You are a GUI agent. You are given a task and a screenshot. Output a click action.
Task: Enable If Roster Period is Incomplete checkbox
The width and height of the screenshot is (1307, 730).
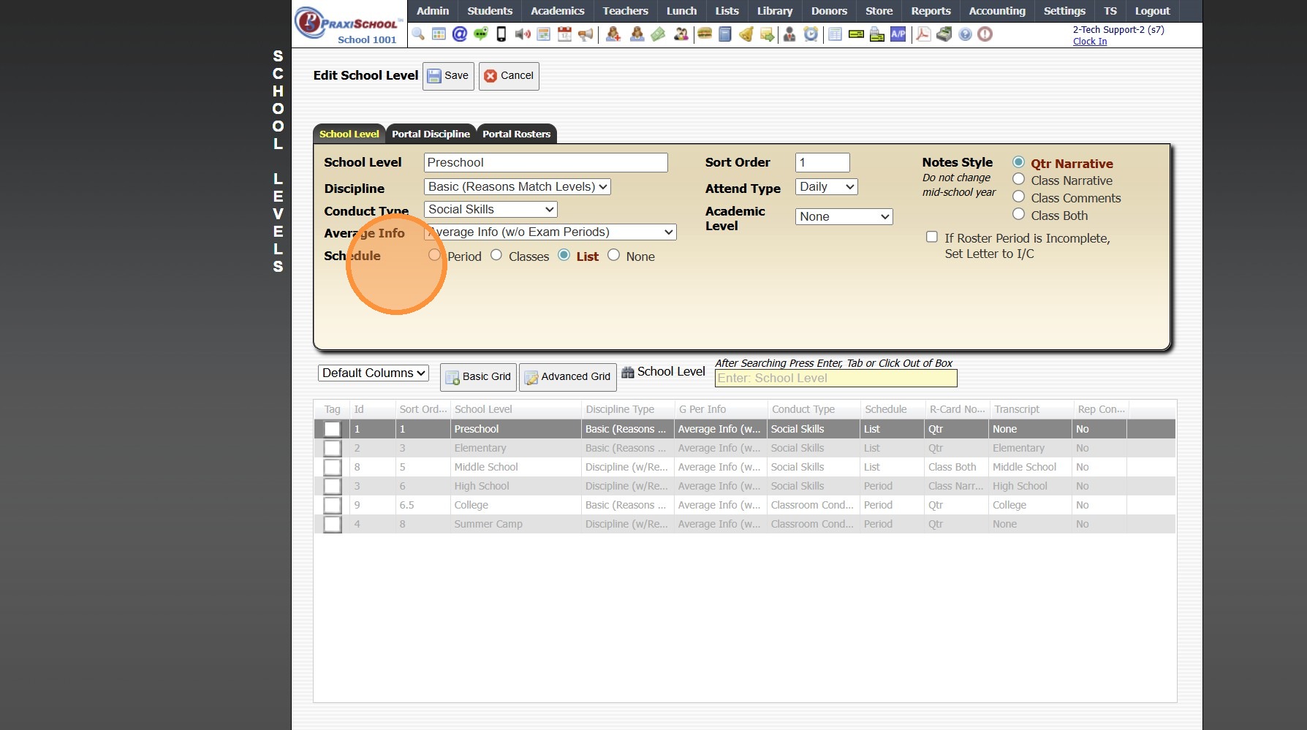932,237
